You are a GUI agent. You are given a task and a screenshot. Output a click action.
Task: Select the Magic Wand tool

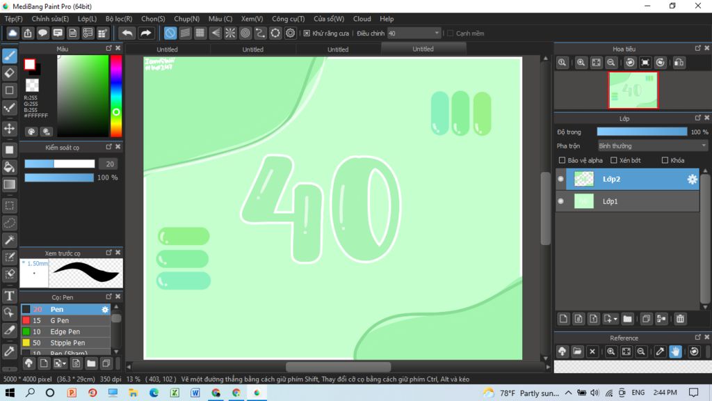pyautogui.click(x=10, y=240)
